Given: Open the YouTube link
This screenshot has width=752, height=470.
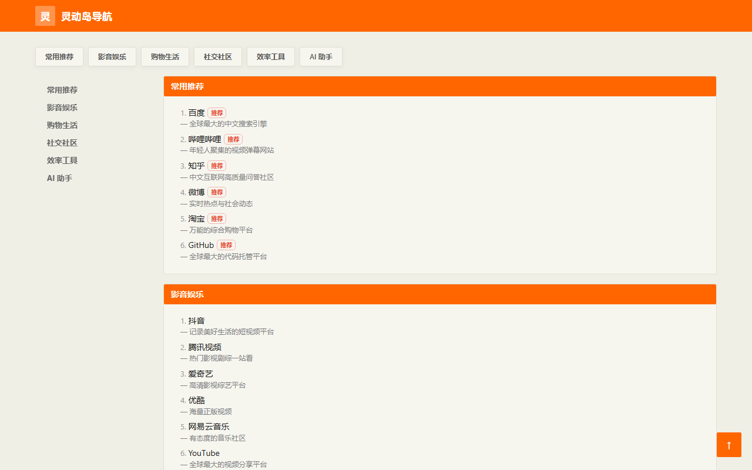Looking at the screenshot, I should (204, 453).
